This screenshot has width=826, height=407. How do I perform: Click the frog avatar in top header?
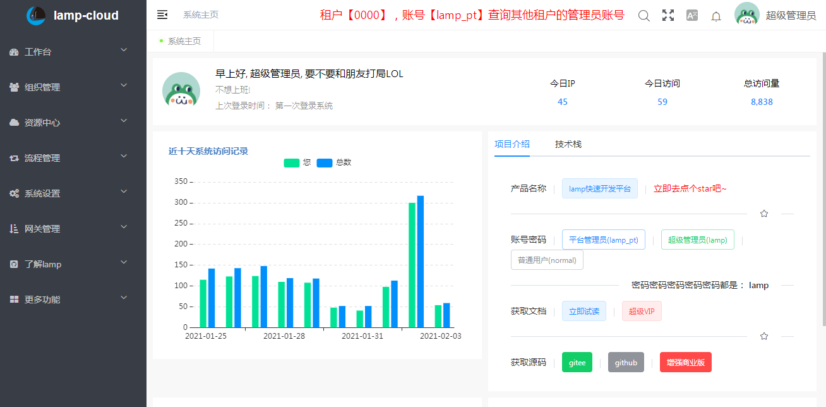click(x=747, y=15)
